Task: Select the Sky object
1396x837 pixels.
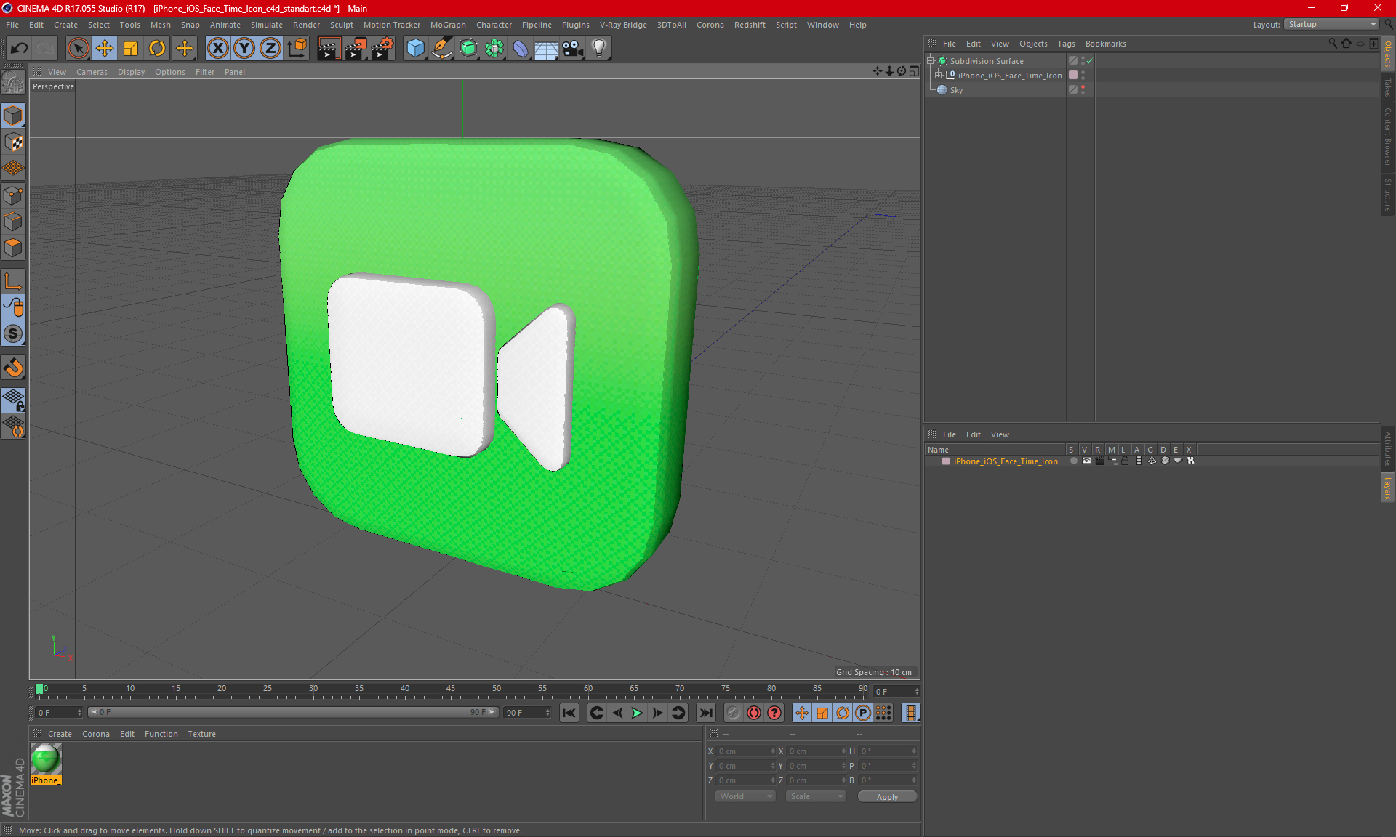Action: coord(956,90)
